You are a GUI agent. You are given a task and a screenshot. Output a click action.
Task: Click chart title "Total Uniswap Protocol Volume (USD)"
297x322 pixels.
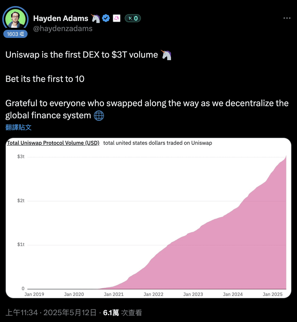pyautogui.click(x=53, y=143)
